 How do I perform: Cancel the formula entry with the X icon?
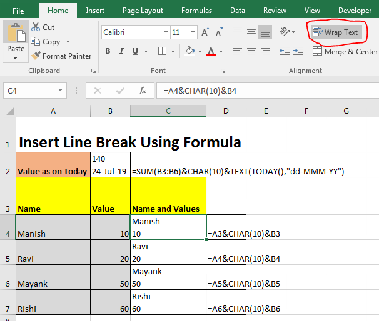(x=98, y=91)
